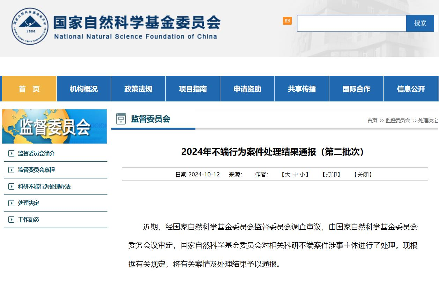Click the 监督委员会 section heading text
Viewport: 439px width, 290px height.
pos(150,119)
